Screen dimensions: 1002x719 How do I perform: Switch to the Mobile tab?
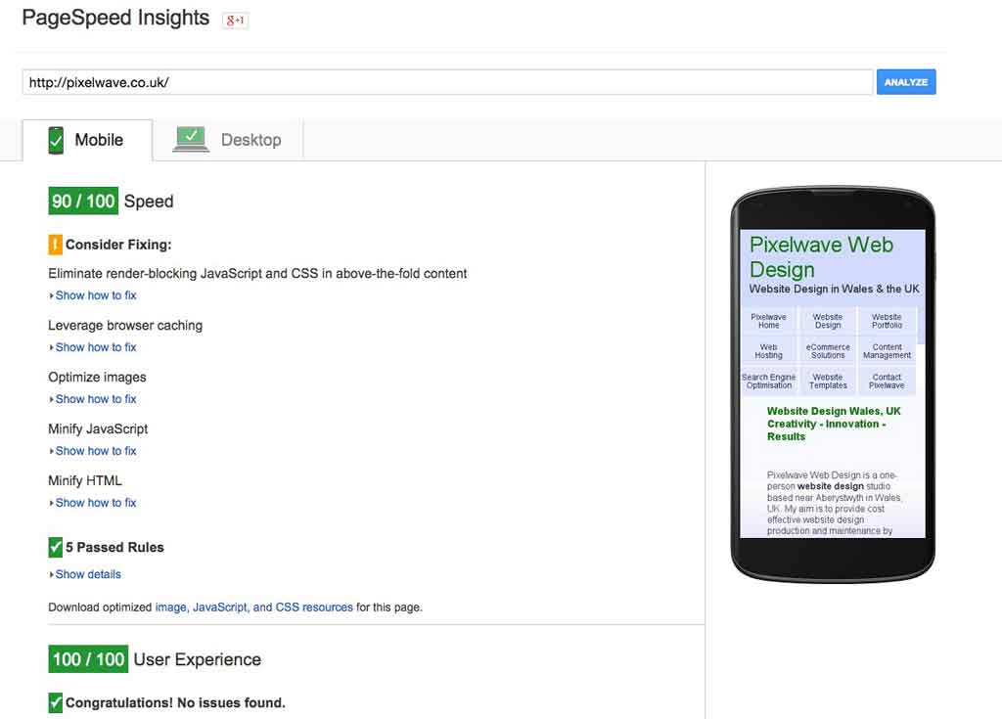tap(87, 140)
